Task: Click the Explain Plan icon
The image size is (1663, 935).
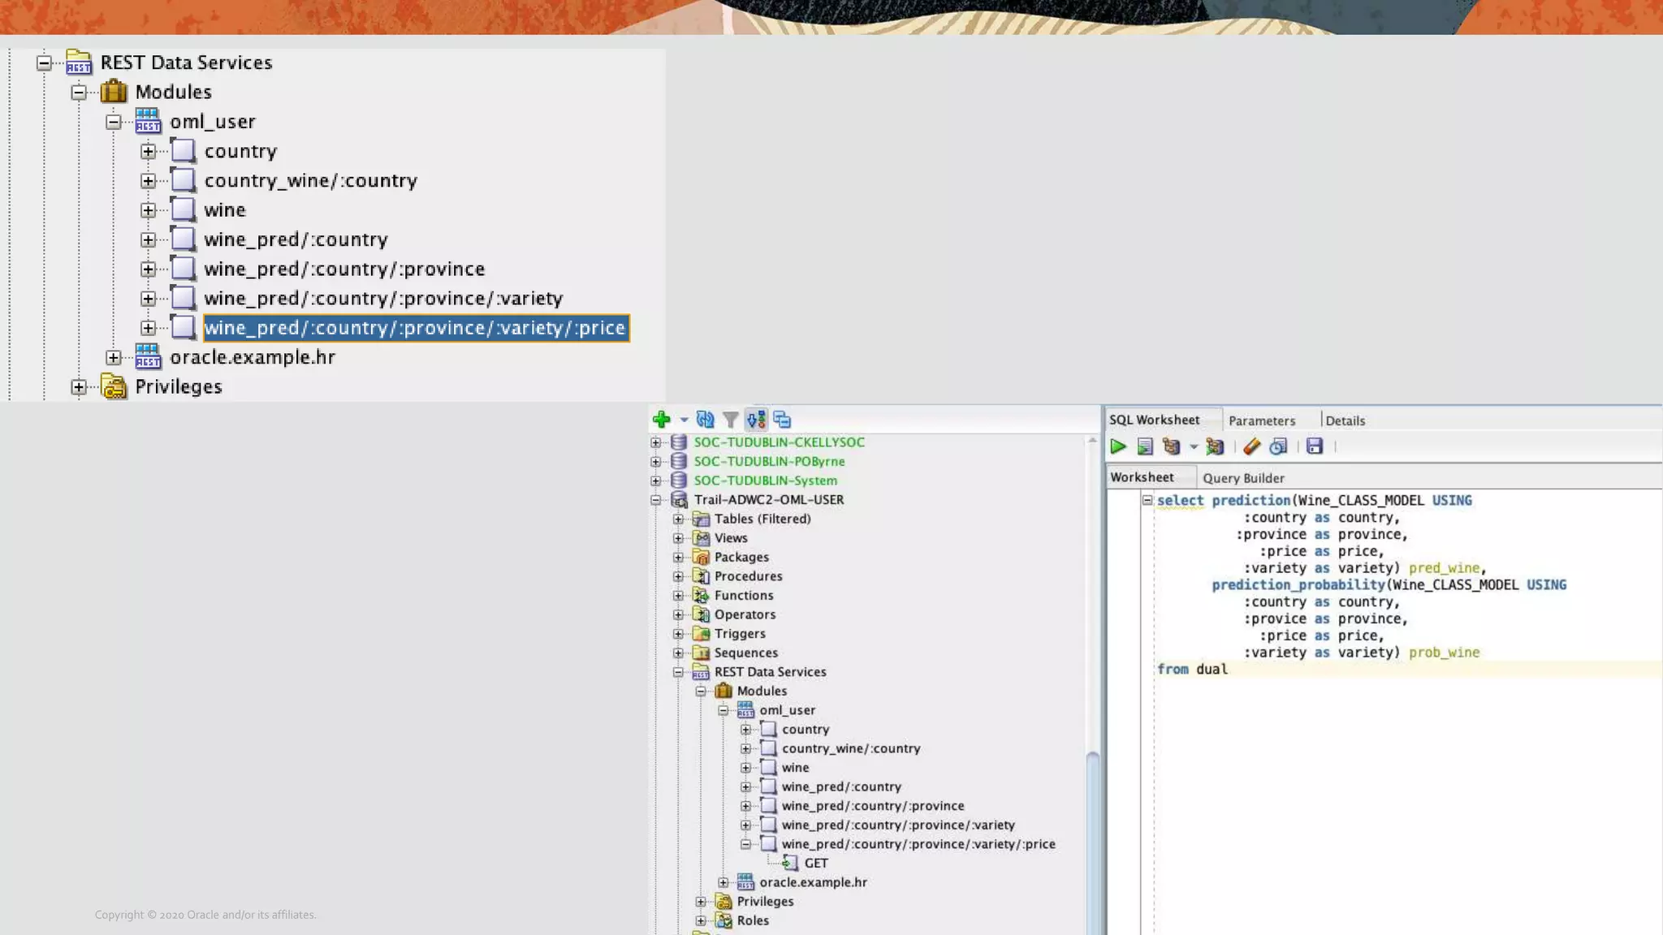Action: click(1171, 446)
